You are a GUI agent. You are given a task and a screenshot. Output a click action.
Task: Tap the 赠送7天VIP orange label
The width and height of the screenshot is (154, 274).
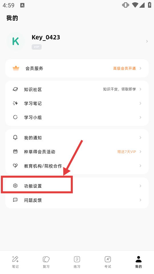127,152
